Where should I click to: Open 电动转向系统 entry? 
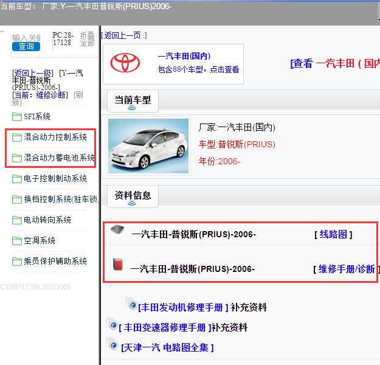click(x=47, y=220)
